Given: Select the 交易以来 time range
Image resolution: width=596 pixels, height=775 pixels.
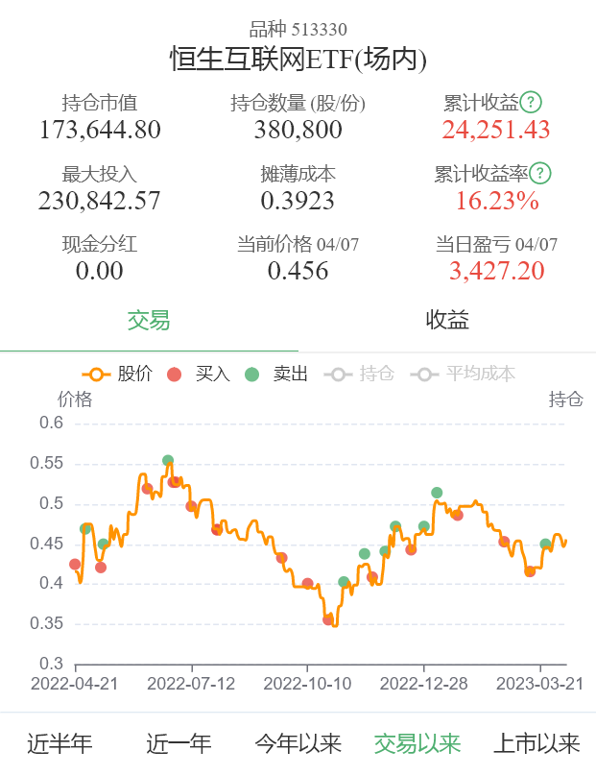Looking at the screenshot, I should pyautogui.click(x=417, y=744).
